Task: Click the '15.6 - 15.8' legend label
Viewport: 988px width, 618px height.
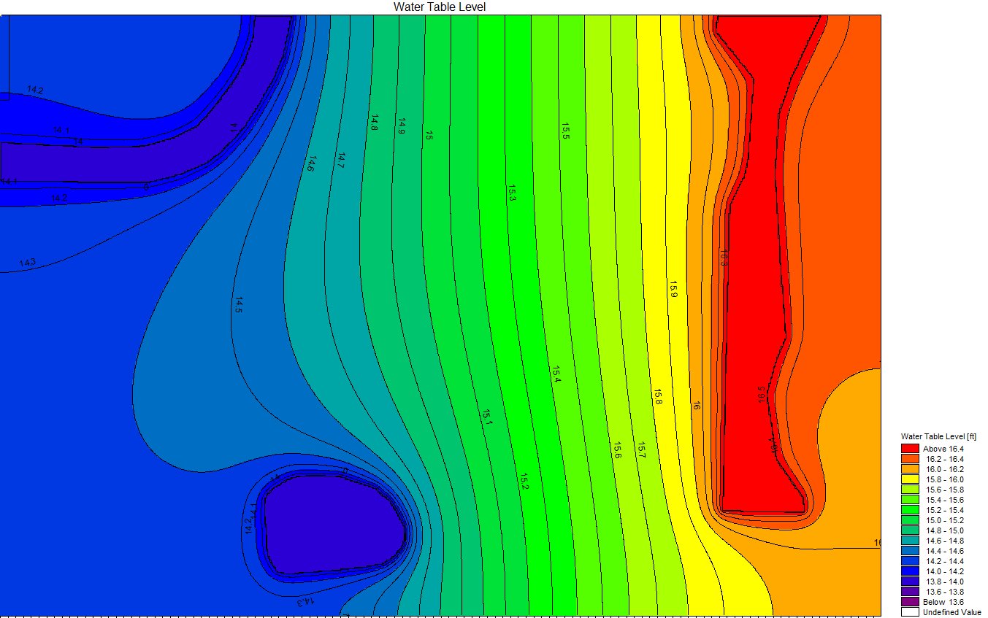Action: pos(945,490)
